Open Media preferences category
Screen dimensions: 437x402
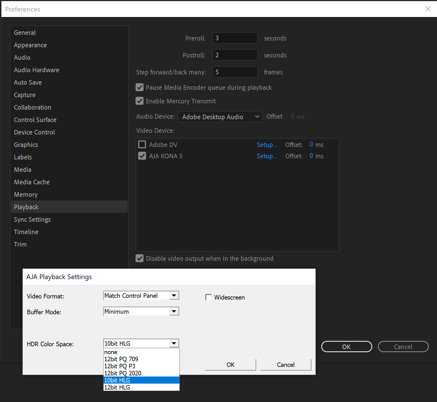pyautogui.click(x=69, y=170)
